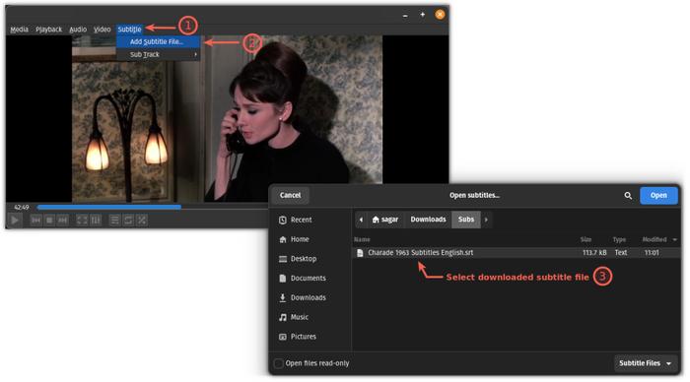Open the Subtitle Files filter dropdown

tap(646, 363)
